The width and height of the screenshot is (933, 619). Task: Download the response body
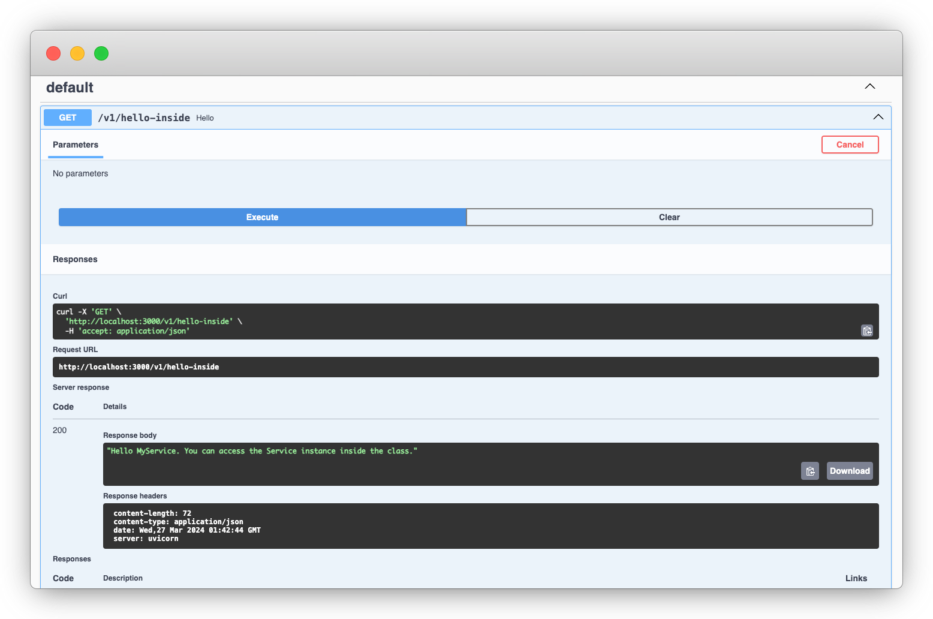pos(850,471)
